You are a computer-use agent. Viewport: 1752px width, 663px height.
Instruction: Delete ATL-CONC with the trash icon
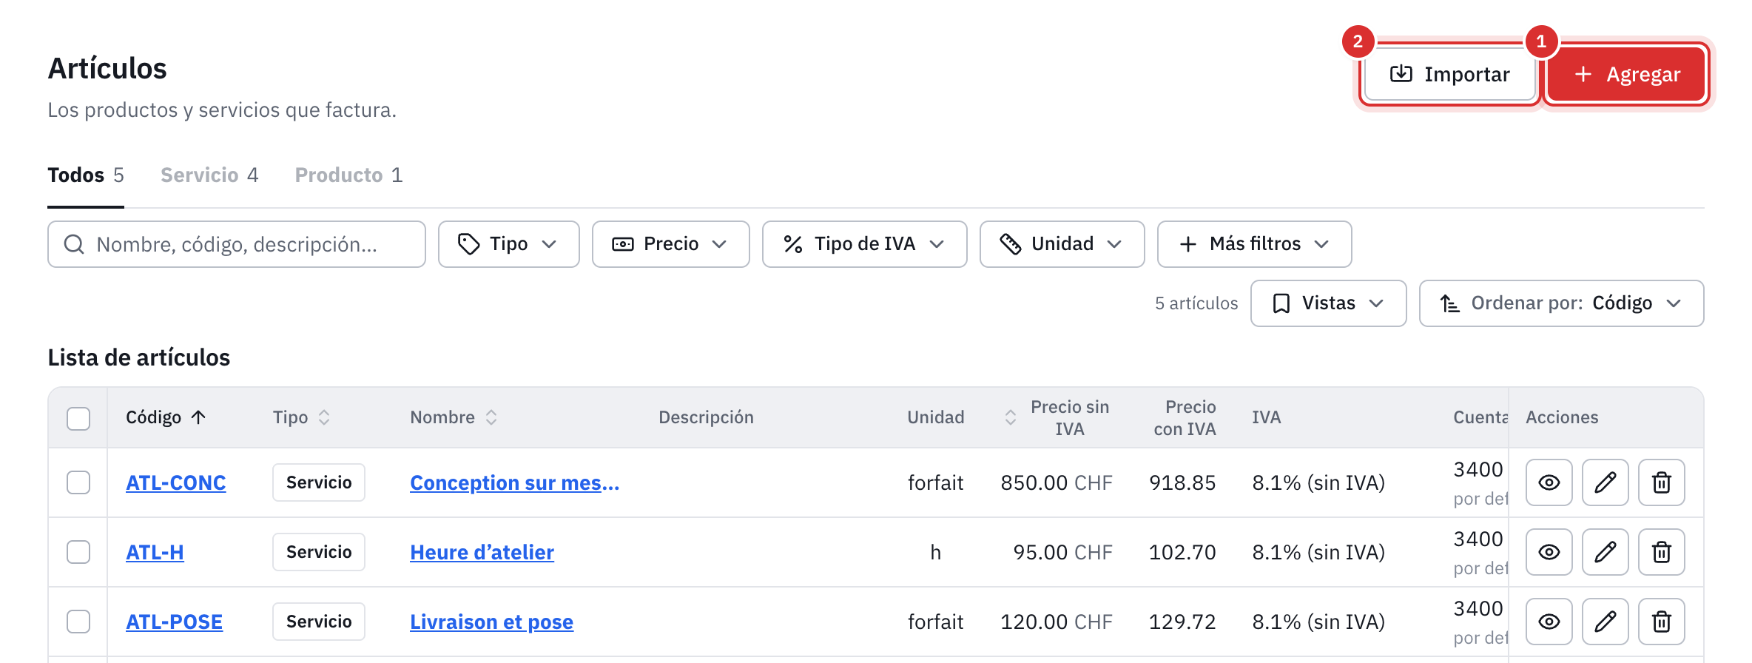click(1661, 482)
